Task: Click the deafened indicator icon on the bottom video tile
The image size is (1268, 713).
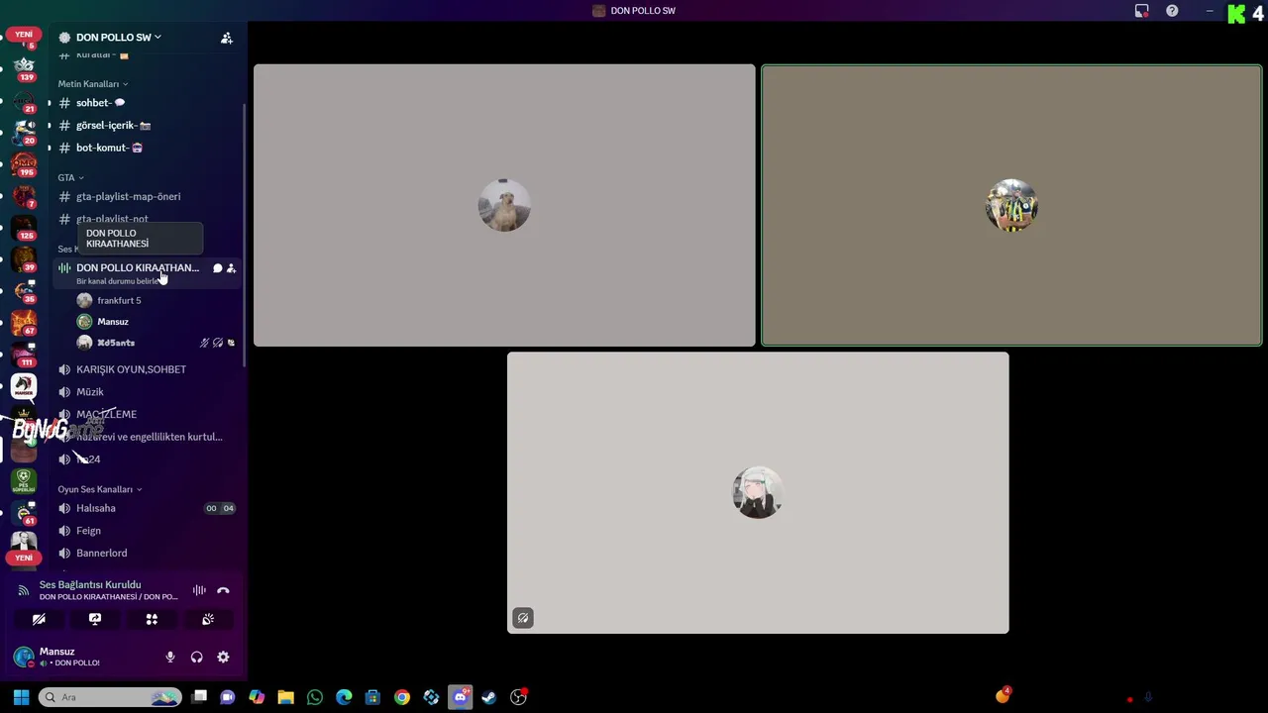Action: [523, 618]
